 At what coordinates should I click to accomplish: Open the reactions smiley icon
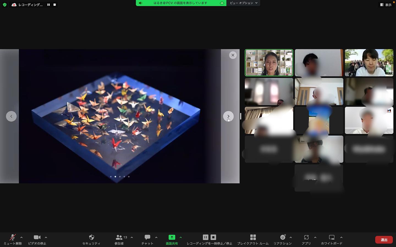(283, 237)
